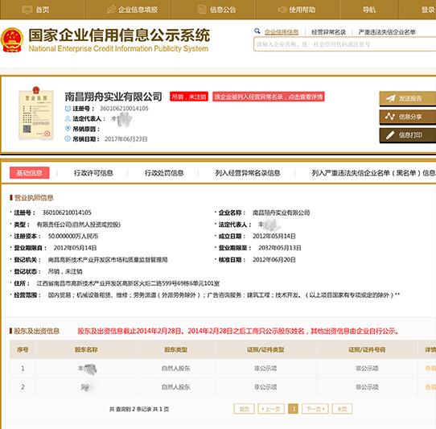Click the edit icon beside 企业信息填报
Viewport: 436px width, 429px height.
pos(111,10)
